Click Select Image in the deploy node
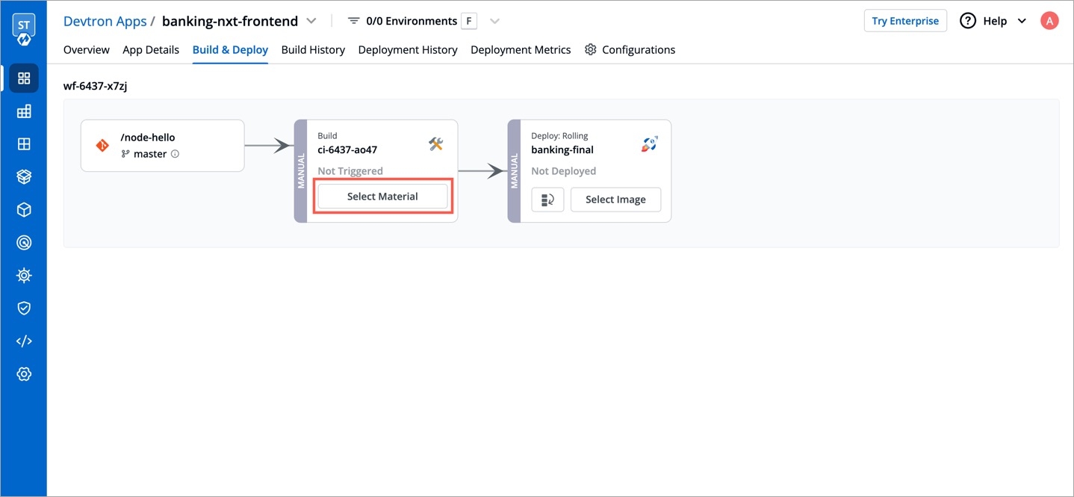The width and height of the screenshot is (1074, 497). (615, 200)
